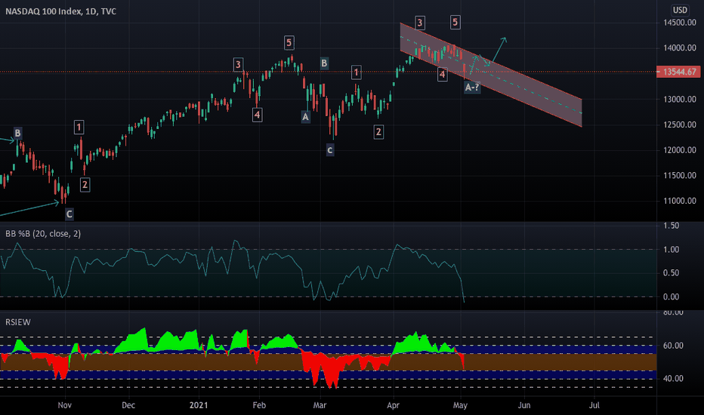This screenshot has height=415, width=704.
Task: Select wave label C below the November low
Action: (x=69, y=214)
